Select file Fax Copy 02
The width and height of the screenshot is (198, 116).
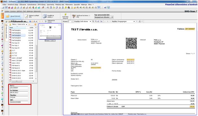point(15,43)
